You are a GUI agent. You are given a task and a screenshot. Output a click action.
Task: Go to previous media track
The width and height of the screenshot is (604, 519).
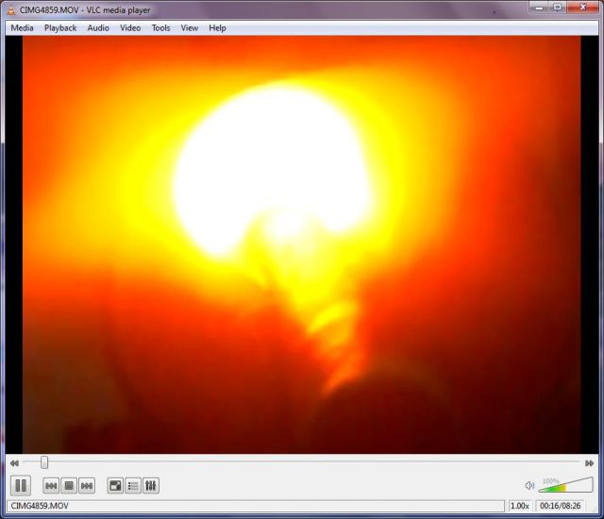click(51, 486)
